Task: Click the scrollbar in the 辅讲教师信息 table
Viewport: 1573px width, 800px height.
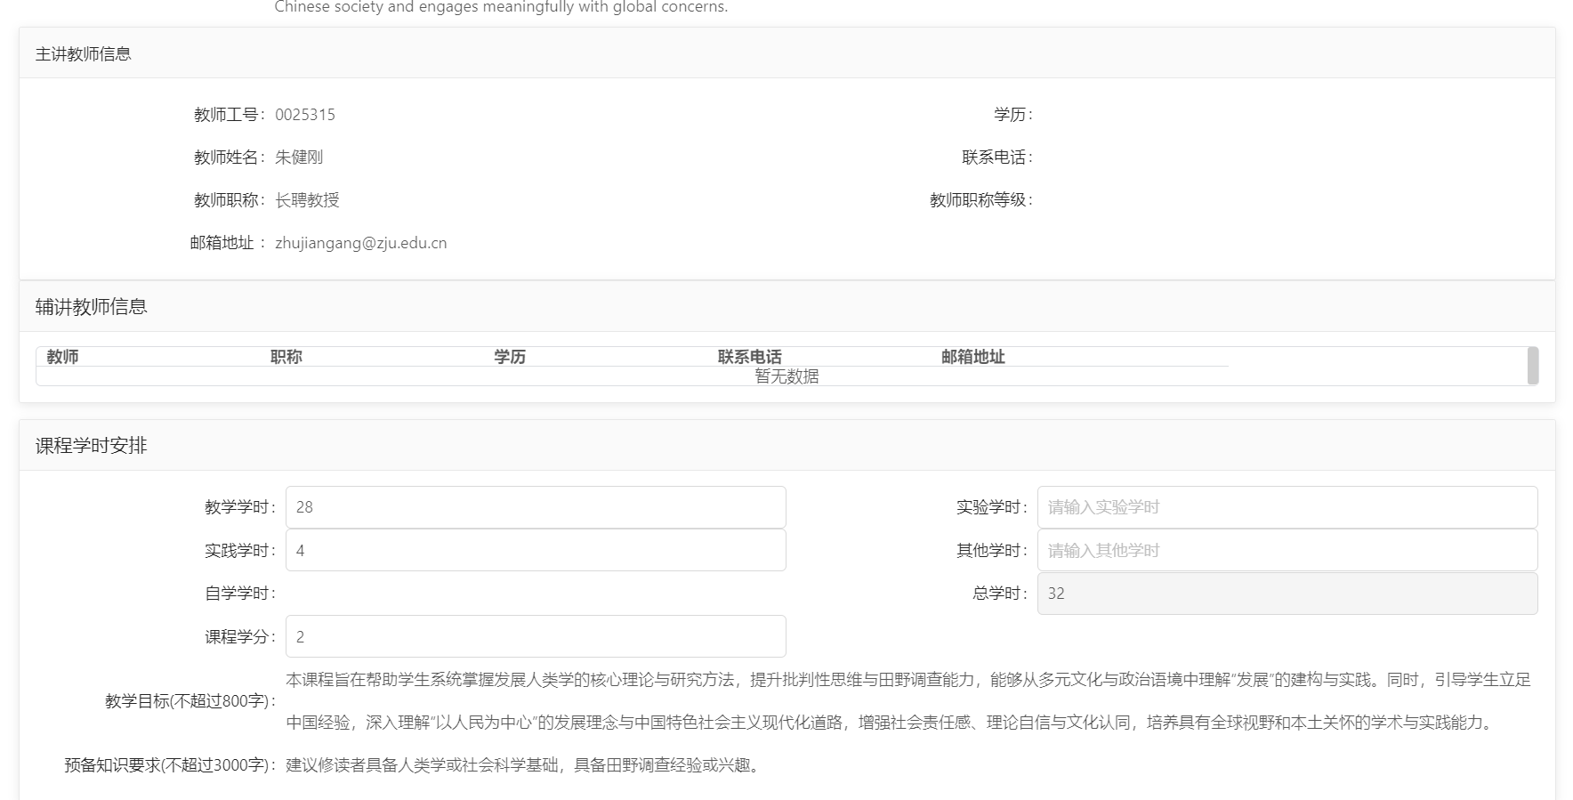Action: coord(1532,366)
